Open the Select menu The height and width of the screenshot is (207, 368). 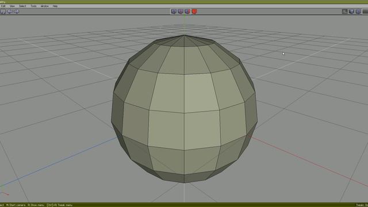click(x=22, y=6)
